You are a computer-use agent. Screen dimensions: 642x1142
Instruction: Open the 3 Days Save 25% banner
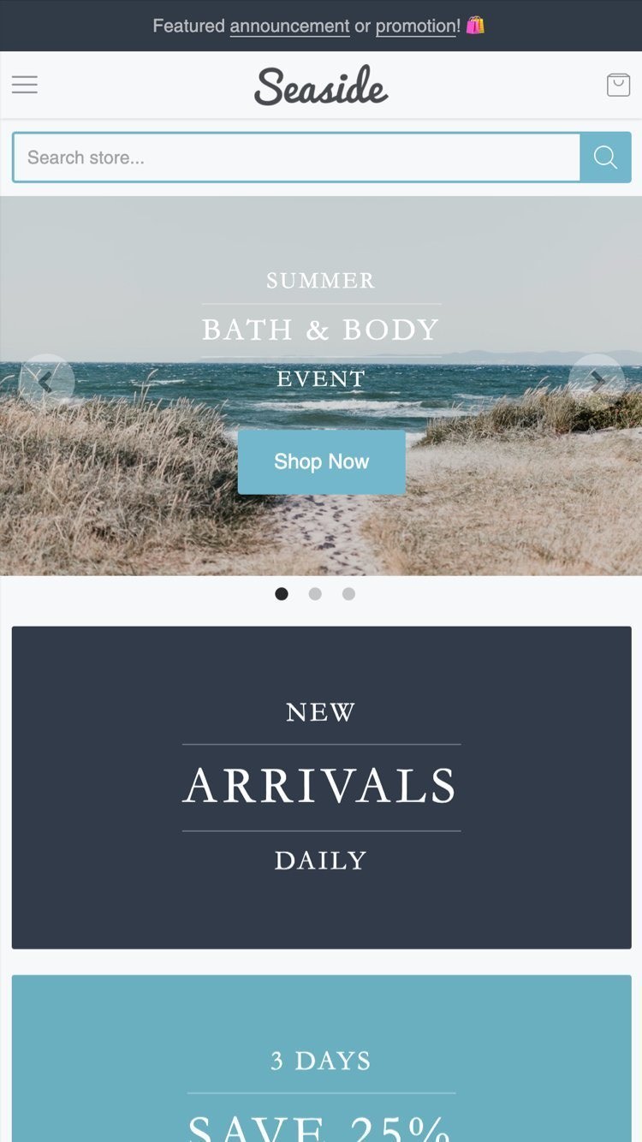point(321,1059)
